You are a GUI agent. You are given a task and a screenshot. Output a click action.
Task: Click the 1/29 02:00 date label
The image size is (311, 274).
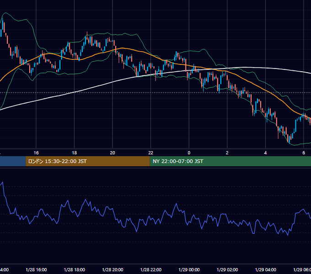(227, 270)
